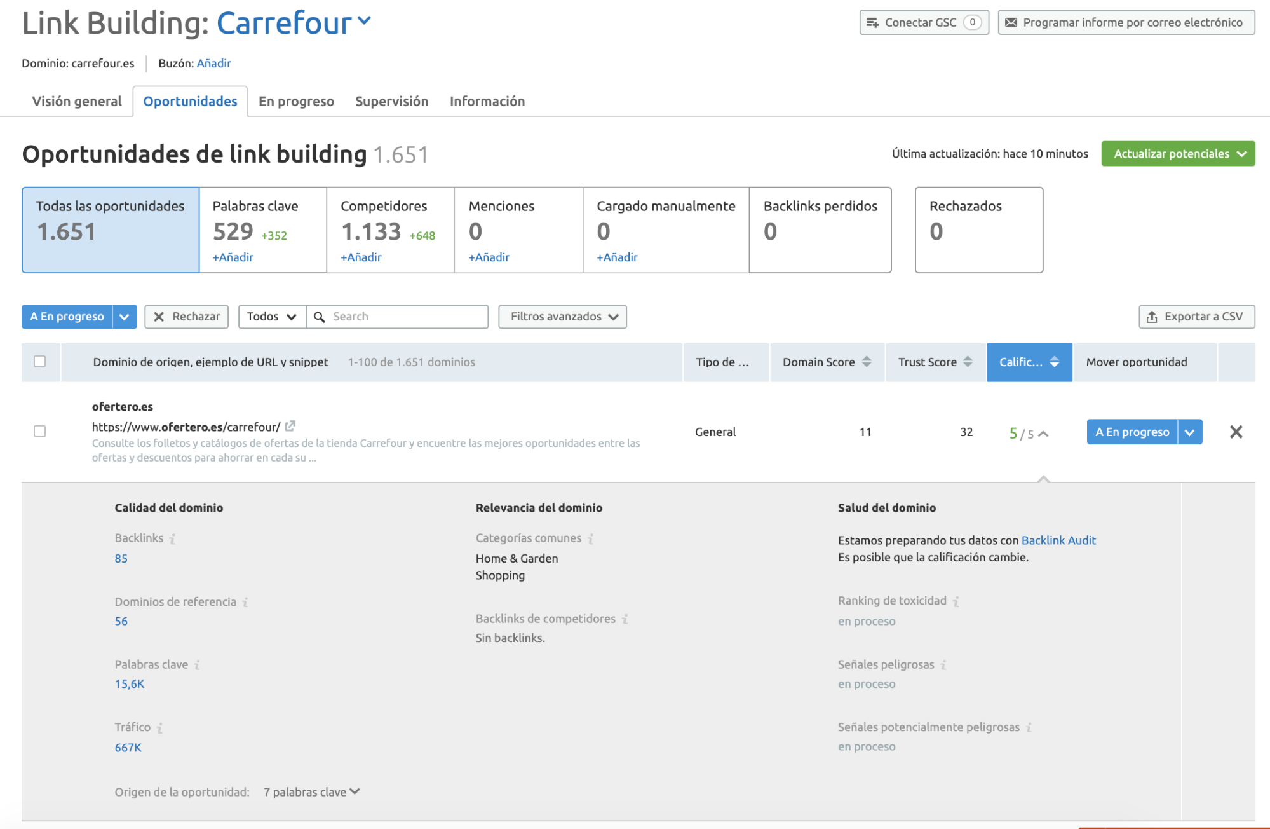Check the ofertero.es row checkbox
The image size is (1270, 829).
click(x=40, y=432)
